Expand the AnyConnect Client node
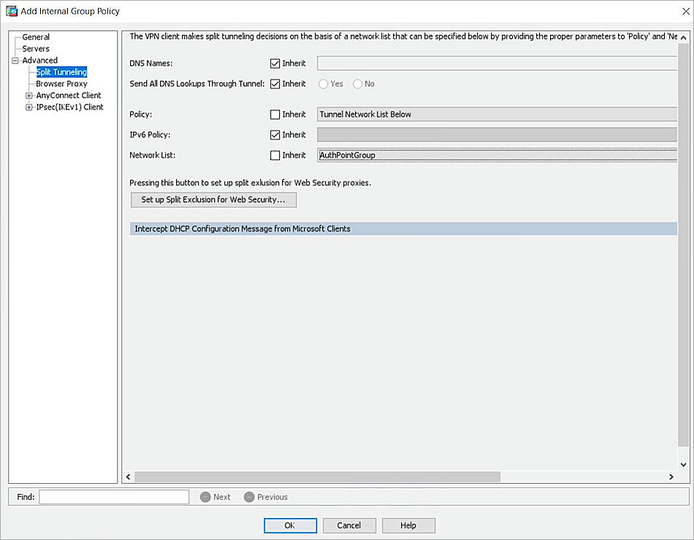 pyautogui.click(x=29, y=96)
